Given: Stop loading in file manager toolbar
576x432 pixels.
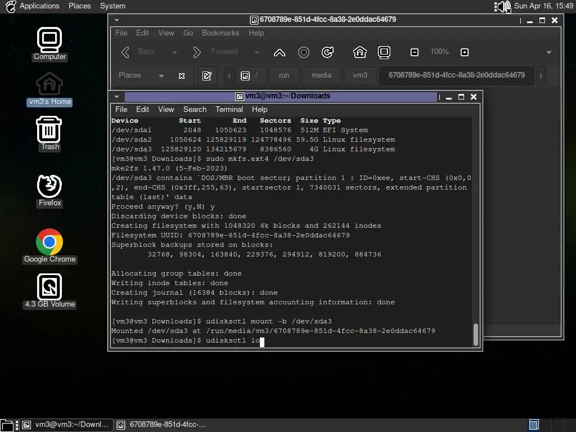Looking at the screenshot, I should point(303,52).
